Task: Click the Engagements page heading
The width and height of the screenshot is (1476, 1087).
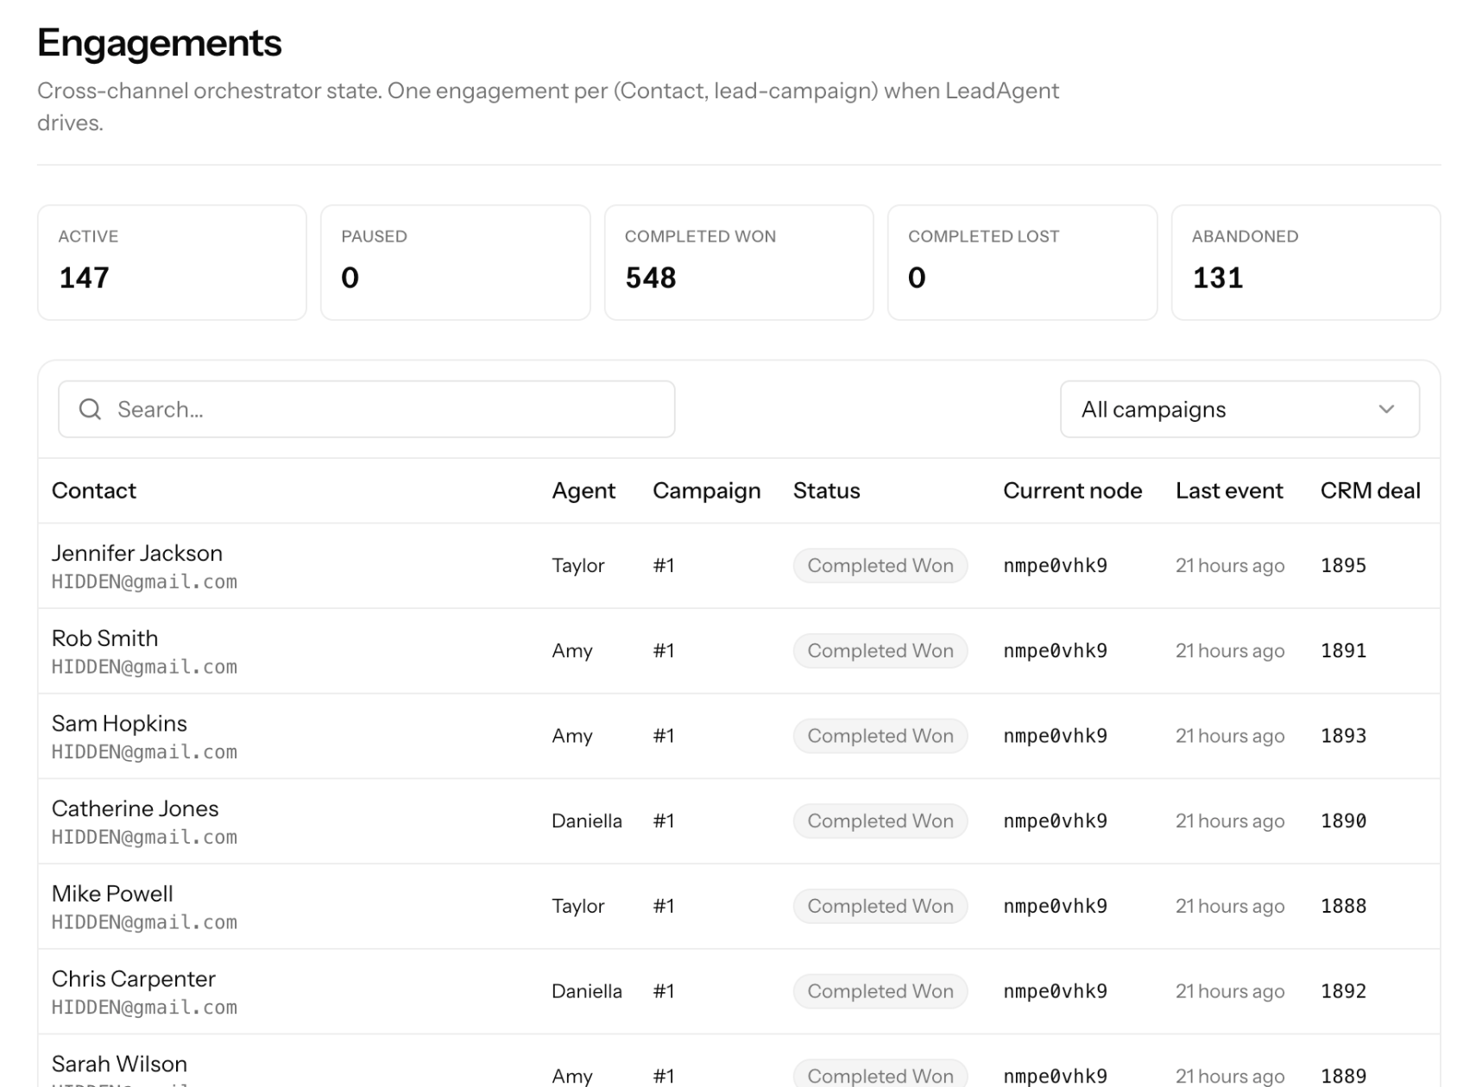Action: pyautogui.click(x=160, y=43)
